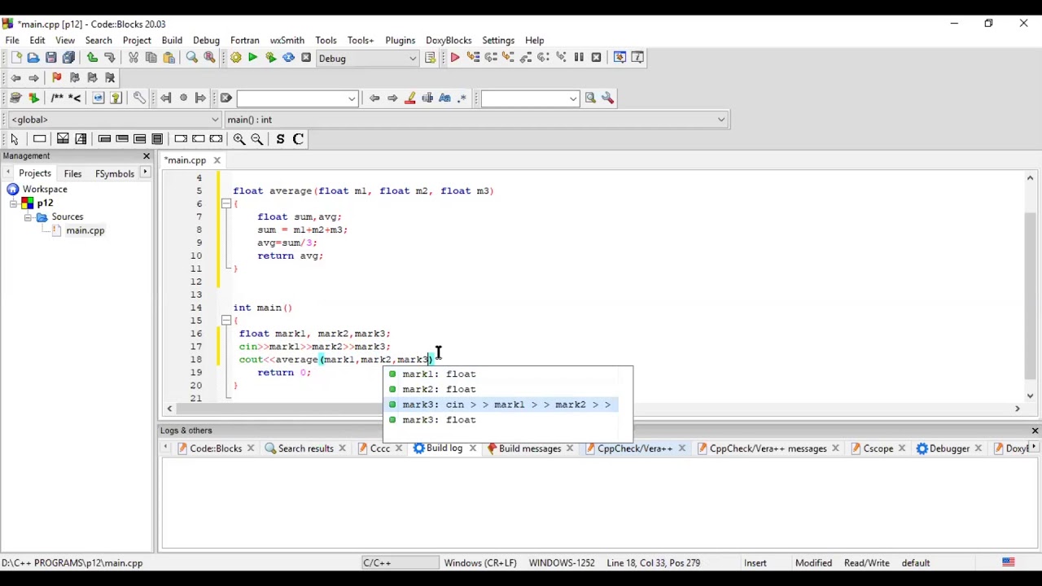The height and width of the screenshot is (586, 1042).
Task: Run the program with the green play icon
Action: 253,58
